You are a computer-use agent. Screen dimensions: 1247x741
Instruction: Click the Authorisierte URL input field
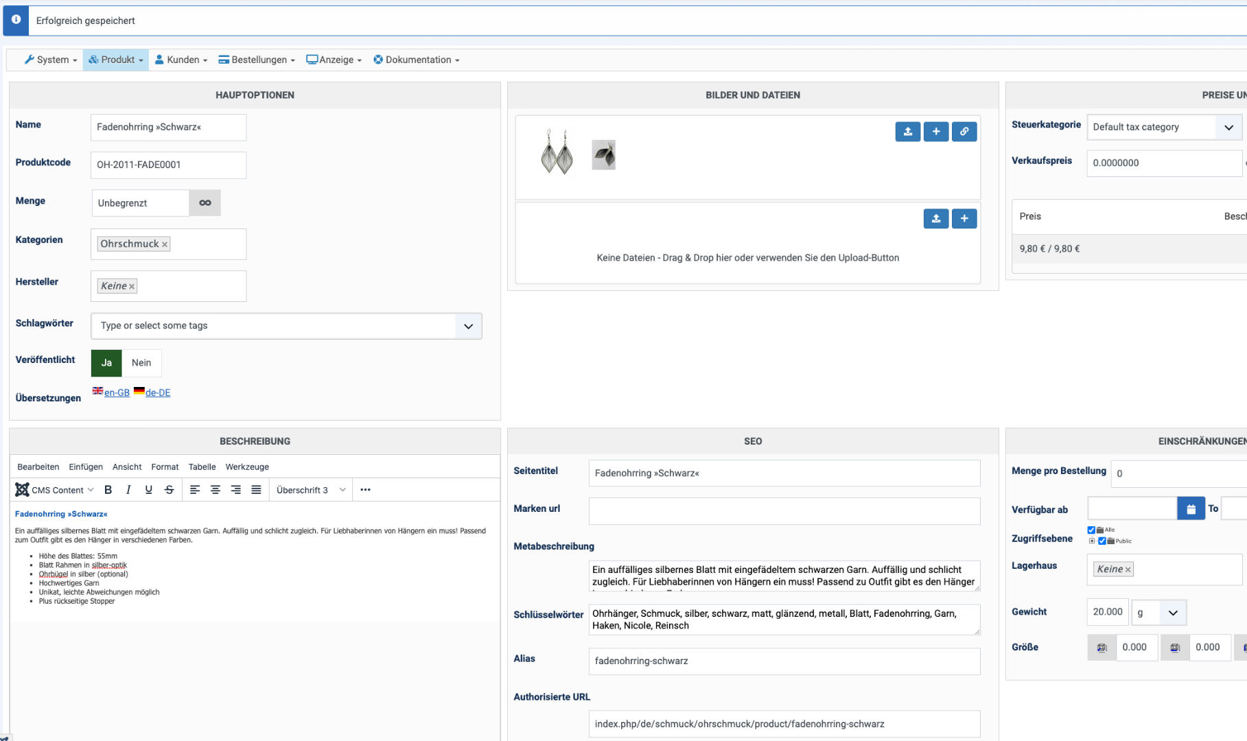tap(784, 725)
